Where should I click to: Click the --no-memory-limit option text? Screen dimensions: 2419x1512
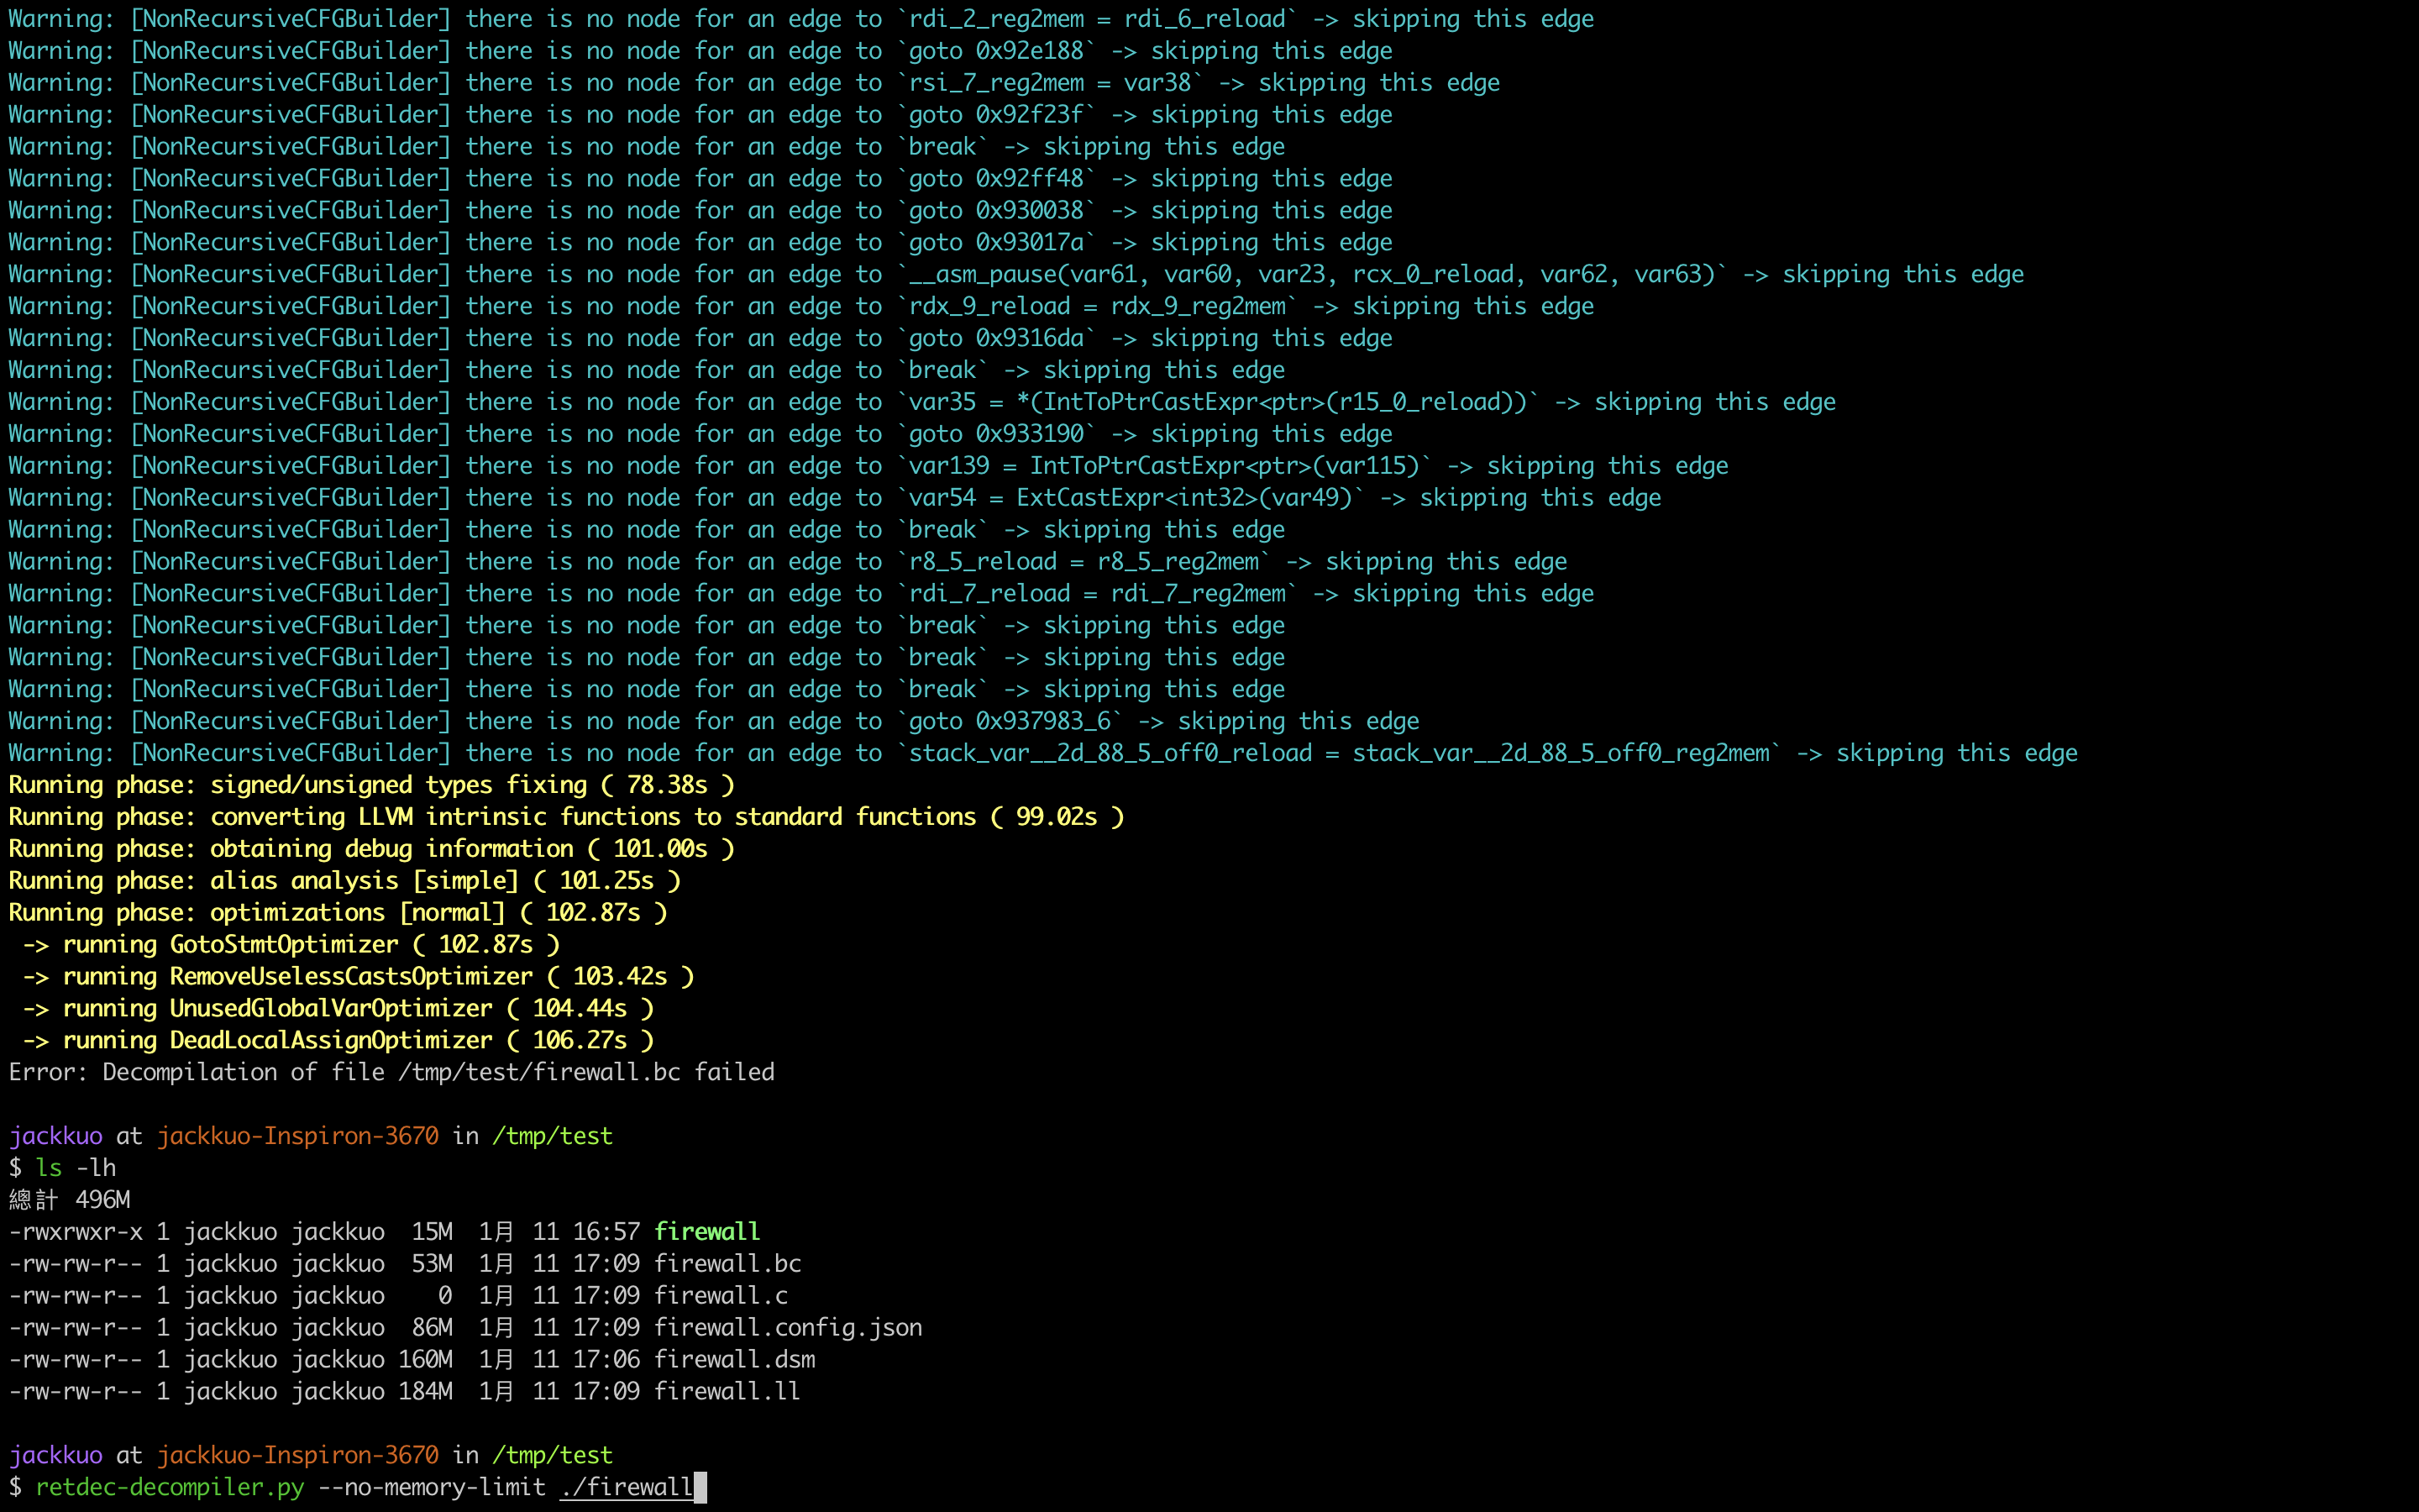click(x=432, y=1487)
